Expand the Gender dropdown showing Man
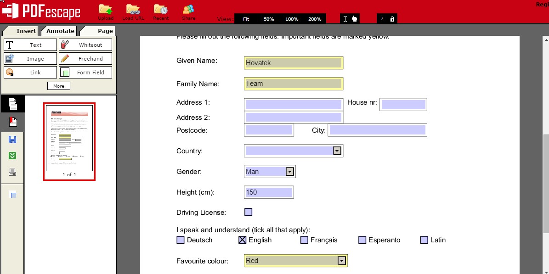Screen dimensions: 549x274 289,171
